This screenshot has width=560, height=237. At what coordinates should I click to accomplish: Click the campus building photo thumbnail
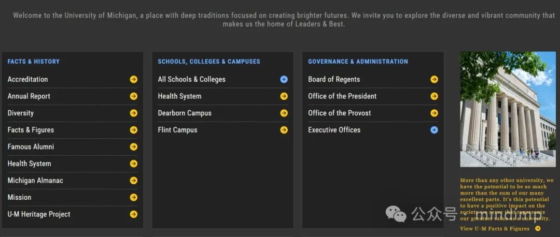508,109
